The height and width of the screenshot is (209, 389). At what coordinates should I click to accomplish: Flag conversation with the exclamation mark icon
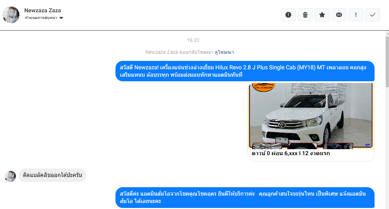[356, 15]
